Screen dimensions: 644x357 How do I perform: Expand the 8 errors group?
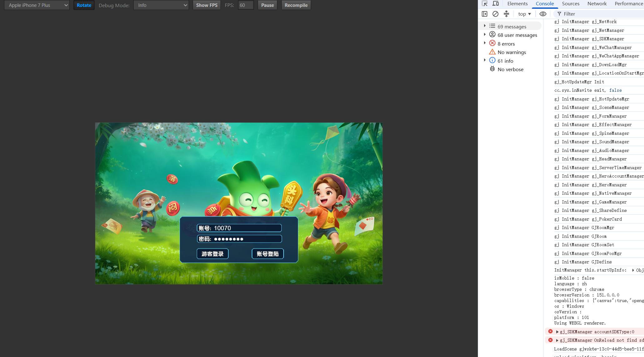point(484,43)
